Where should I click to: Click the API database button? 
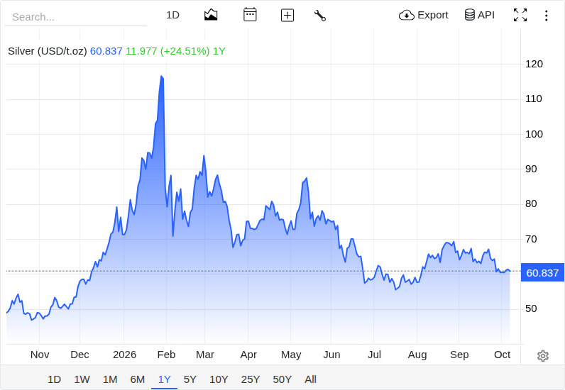coord(480,15)
